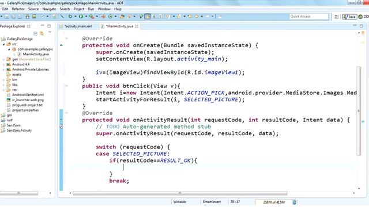Click the Open Type folder icon
The width and height of the screenshot is (369, 207).
(122, 17)
